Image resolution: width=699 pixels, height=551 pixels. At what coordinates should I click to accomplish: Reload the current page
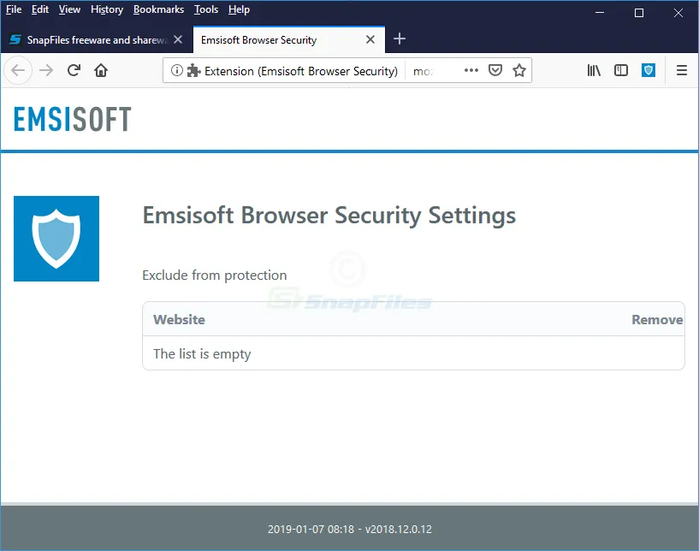pyautogui.click(x=74, y=70)
